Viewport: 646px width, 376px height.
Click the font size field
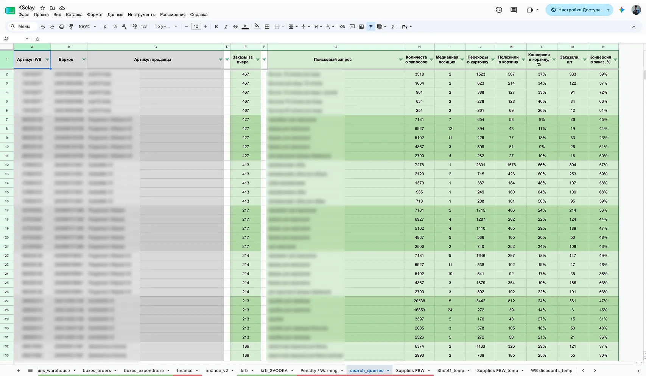(x=196, y=26)
